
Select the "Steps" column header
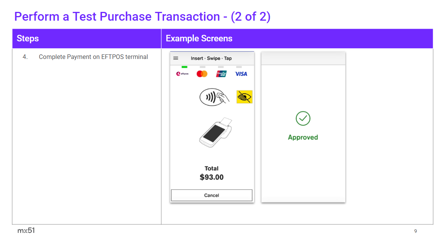click(x=28, y=39)
